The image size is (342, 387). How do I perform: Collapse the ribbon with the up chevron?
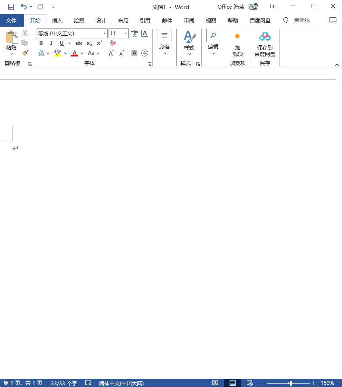coord(337,65)
